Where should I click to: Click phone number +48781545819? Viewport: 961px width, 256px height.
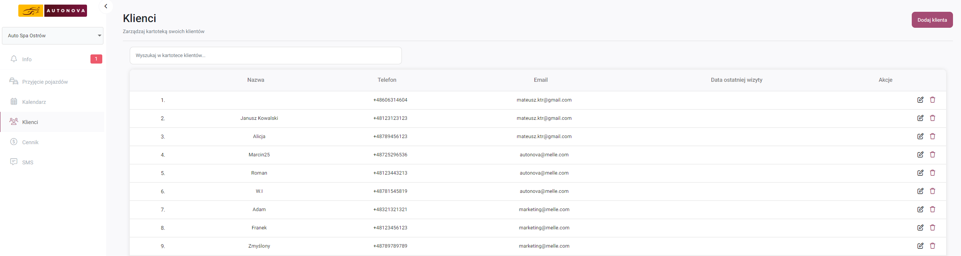(x=390, y=191)
